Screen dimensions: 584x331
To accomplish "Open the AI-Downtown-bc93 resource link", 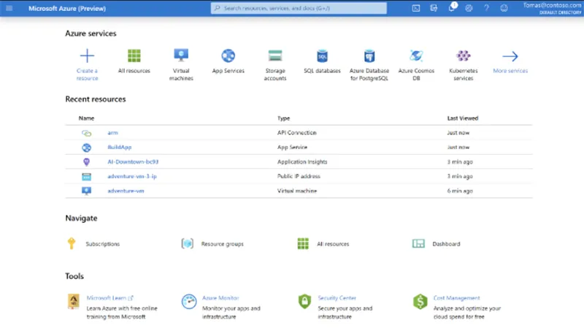I will [x=133, y=161].
